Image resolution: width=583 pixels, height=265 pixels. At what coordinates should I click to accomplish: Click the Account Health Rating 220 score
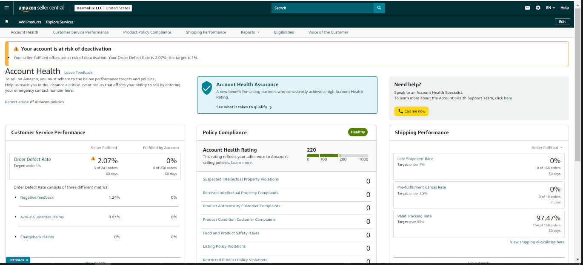click(x=312, y=149)
